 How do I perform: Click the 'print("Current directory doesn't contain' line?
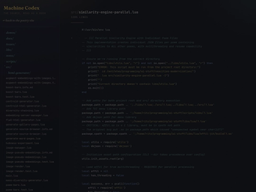point(132,84)
